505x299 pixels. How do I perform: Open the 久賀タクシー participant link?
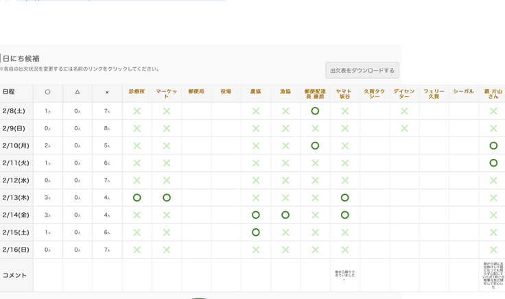[375, 94]
